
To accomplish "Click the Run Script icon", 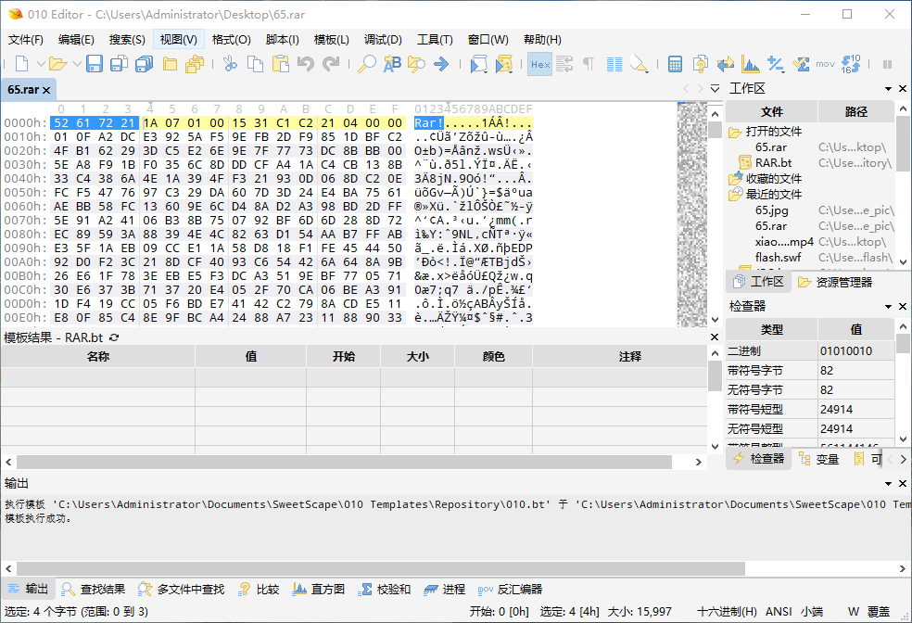I will 478,63.
